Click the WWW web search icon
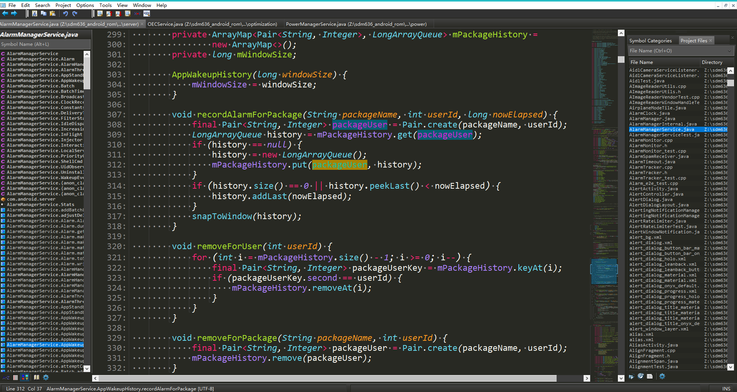737x392 pixels. (146, 13)
